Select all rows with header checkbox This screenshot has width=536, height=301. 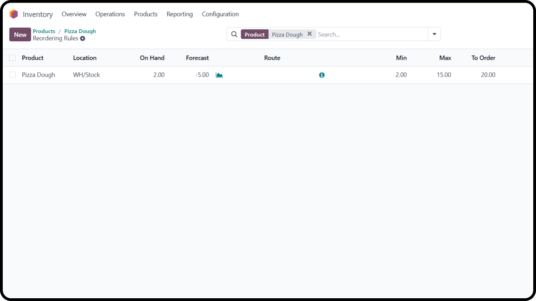12,58
